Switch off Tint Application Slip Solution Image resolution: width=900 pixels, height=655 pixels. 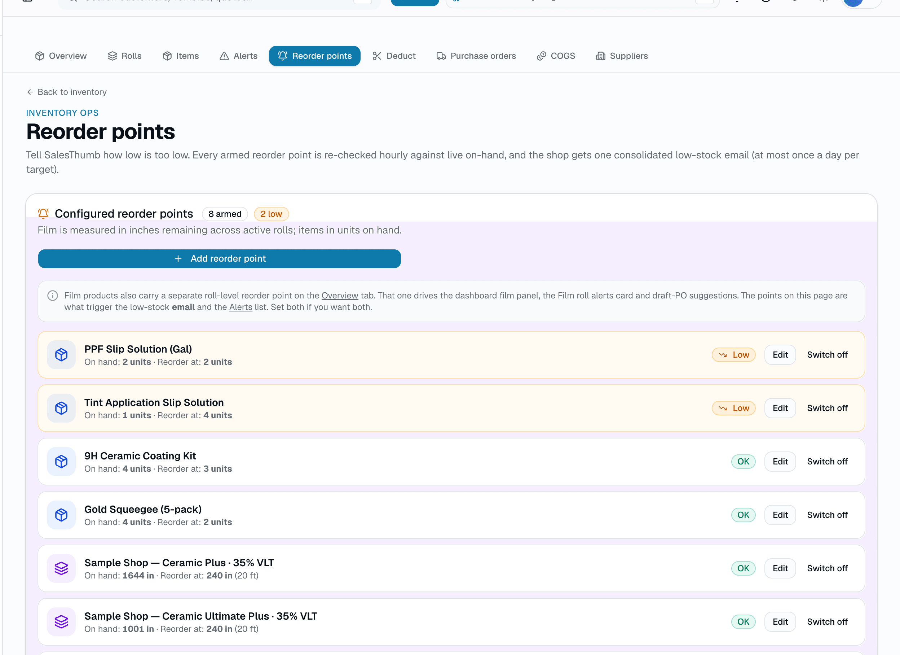pos(827,408)
